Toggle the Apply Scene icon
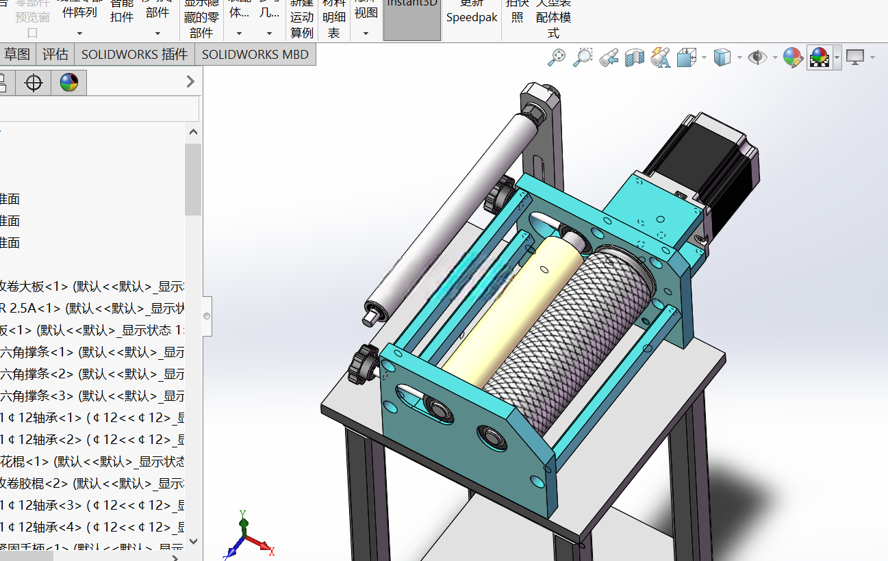888x561 pixels. click(x=819, y=57)
